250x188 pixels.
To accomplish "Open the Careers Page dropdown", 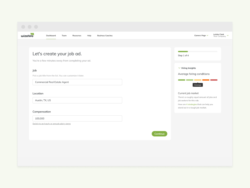I will click(x=201, y=35).
